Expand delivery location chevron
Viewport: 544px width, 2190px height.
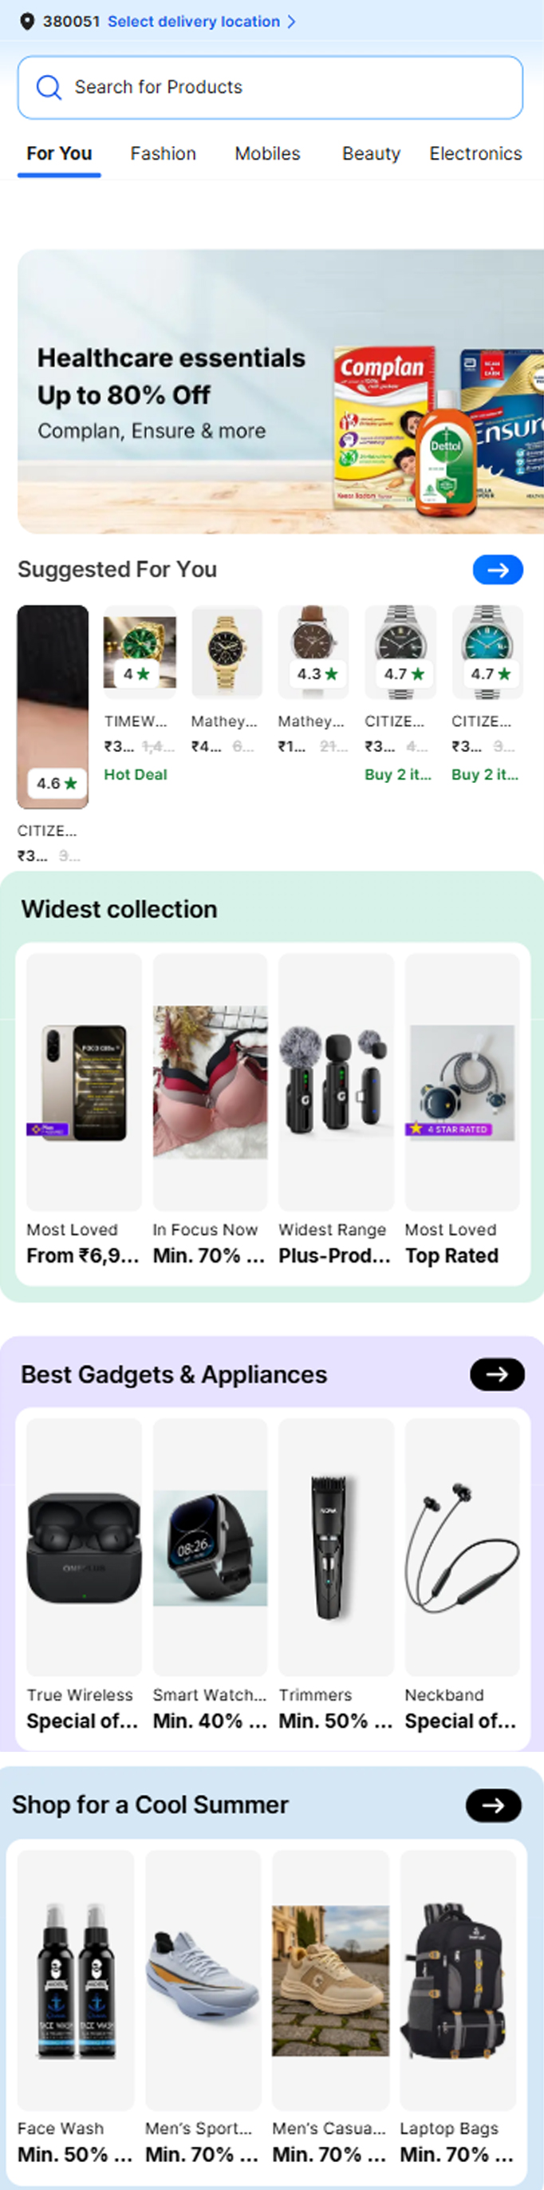tap(292, 22)
